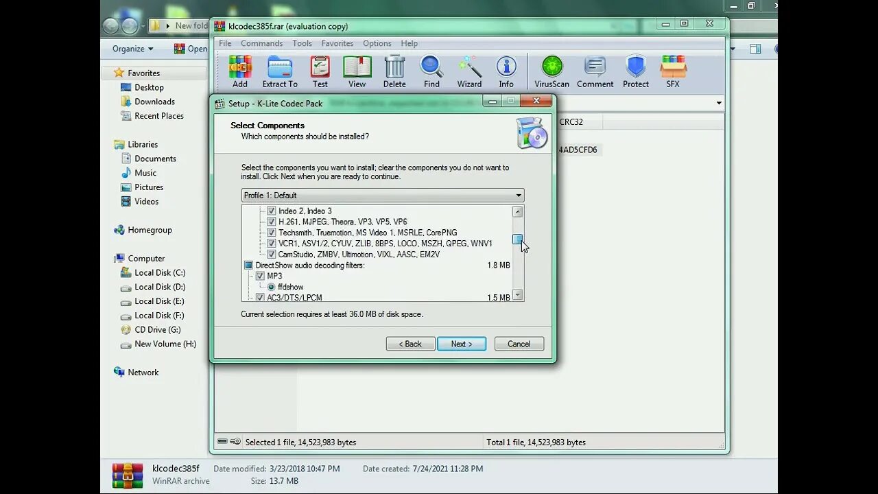Start VirusScan on the archive
Viewport: 878px width, 494px height.
click(x=551, y=72)
